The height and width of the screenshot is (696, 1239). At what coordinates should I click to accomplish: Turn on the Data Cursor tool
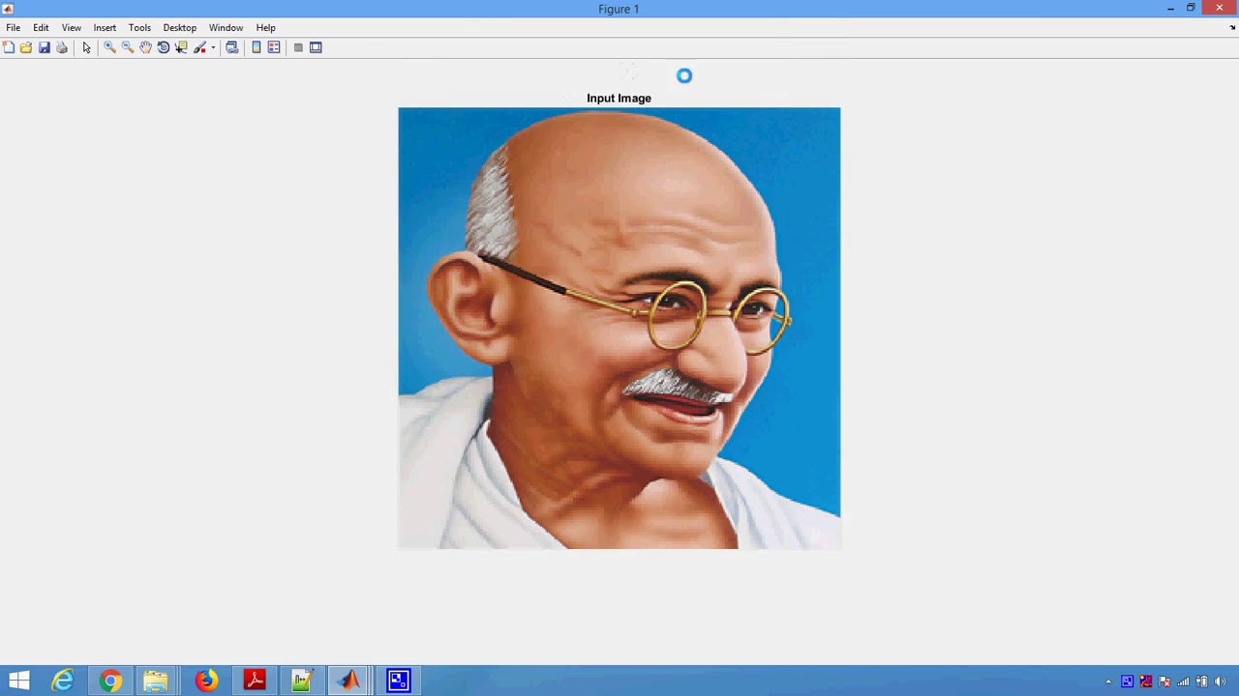(181, 47)
